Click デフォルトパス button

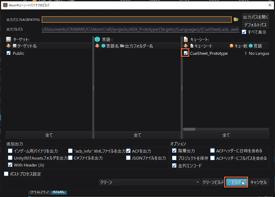pos(255,25)
